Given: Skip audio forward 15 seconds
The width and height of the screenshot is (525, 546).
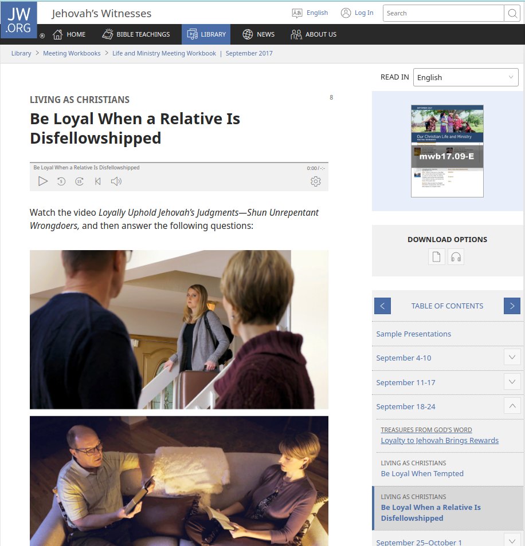Looking at the screenshot, I should [80, 181].
